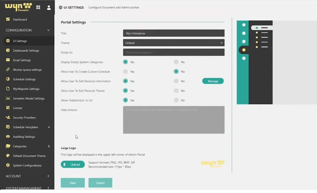Select No for Edit Personal Theme
Viewport: 317px width, 193px height.
[176, 91]
